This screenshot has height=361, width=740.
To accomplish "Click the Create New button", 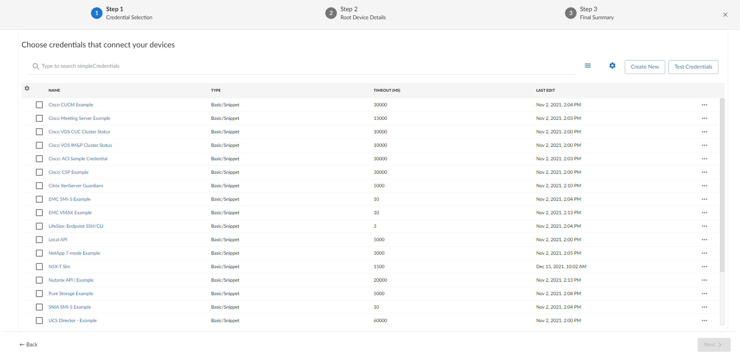I will pyautogui.click(x=644, y=67).
